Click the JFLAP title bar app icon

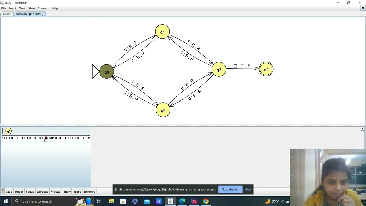pyautogui.click(x=3, y=3)
